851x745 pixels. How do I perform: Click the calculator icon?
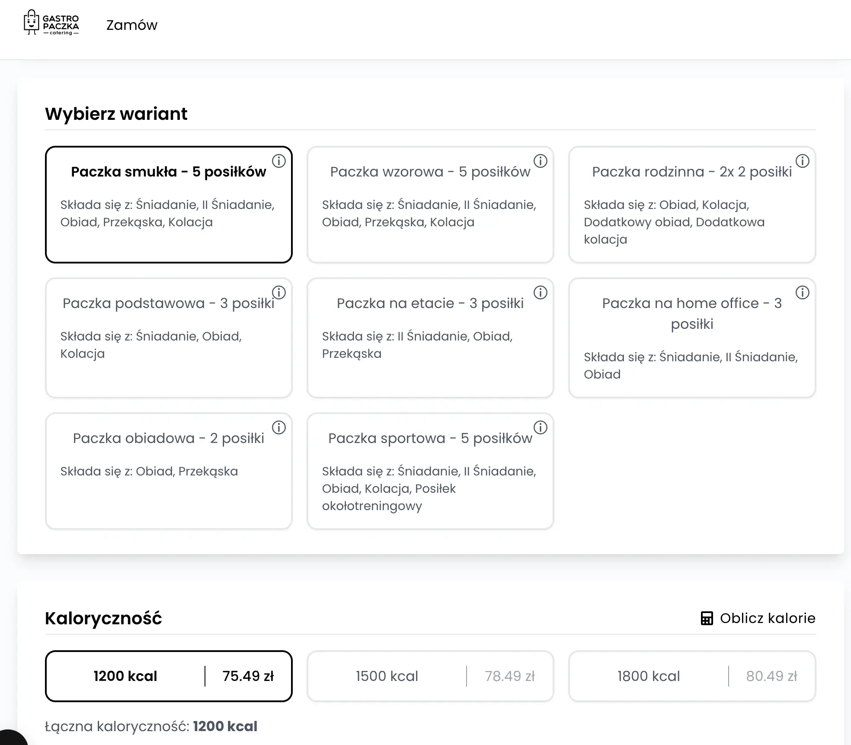[x=707, y=618]
